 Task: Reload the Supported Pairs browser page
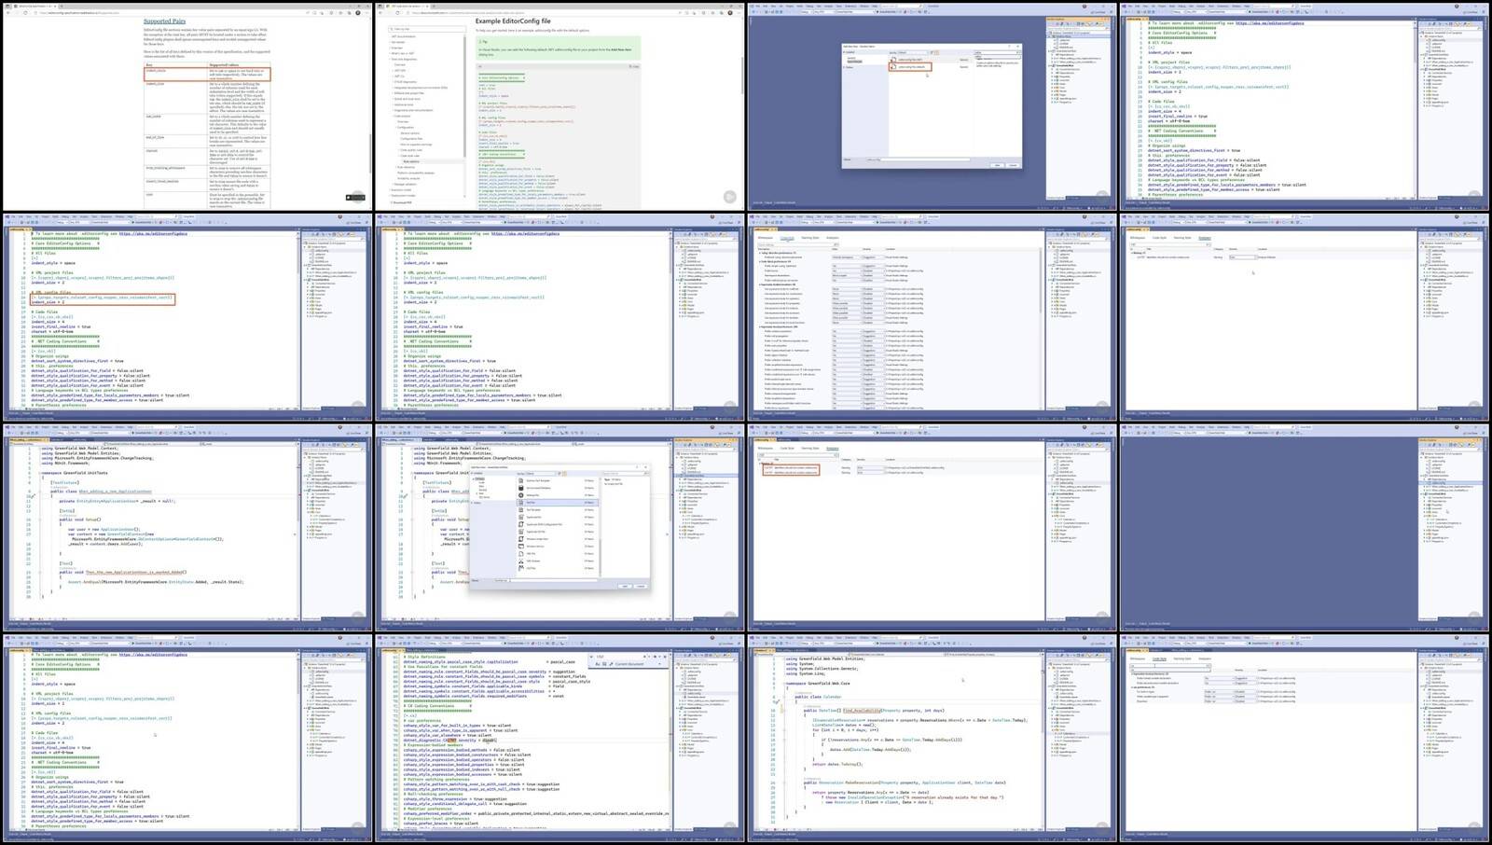tap(24, 13)
